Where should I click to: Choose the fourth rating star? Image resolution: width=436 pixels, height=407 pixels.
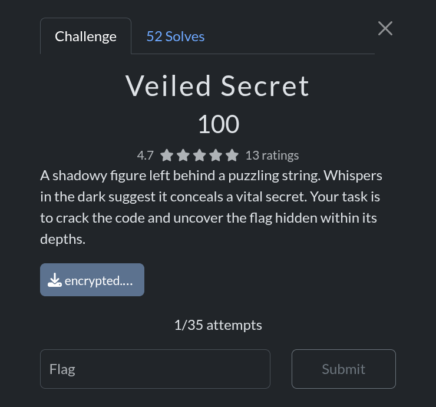pos(216,155)
